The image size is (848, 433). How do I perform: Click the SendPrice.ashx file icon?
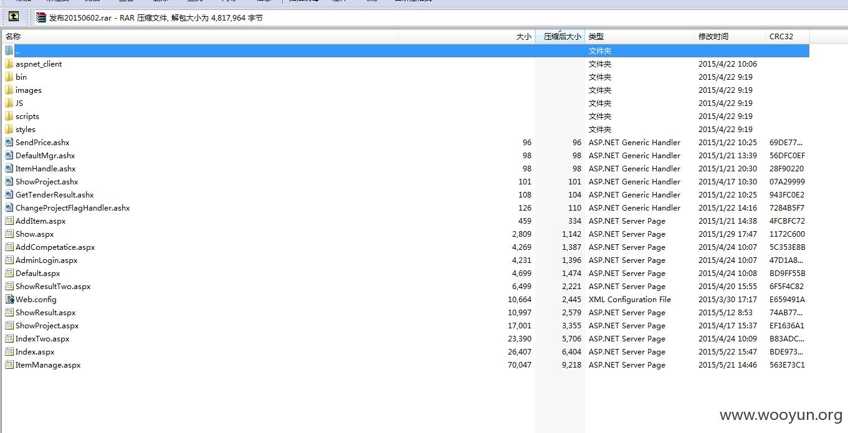[9, 142]
